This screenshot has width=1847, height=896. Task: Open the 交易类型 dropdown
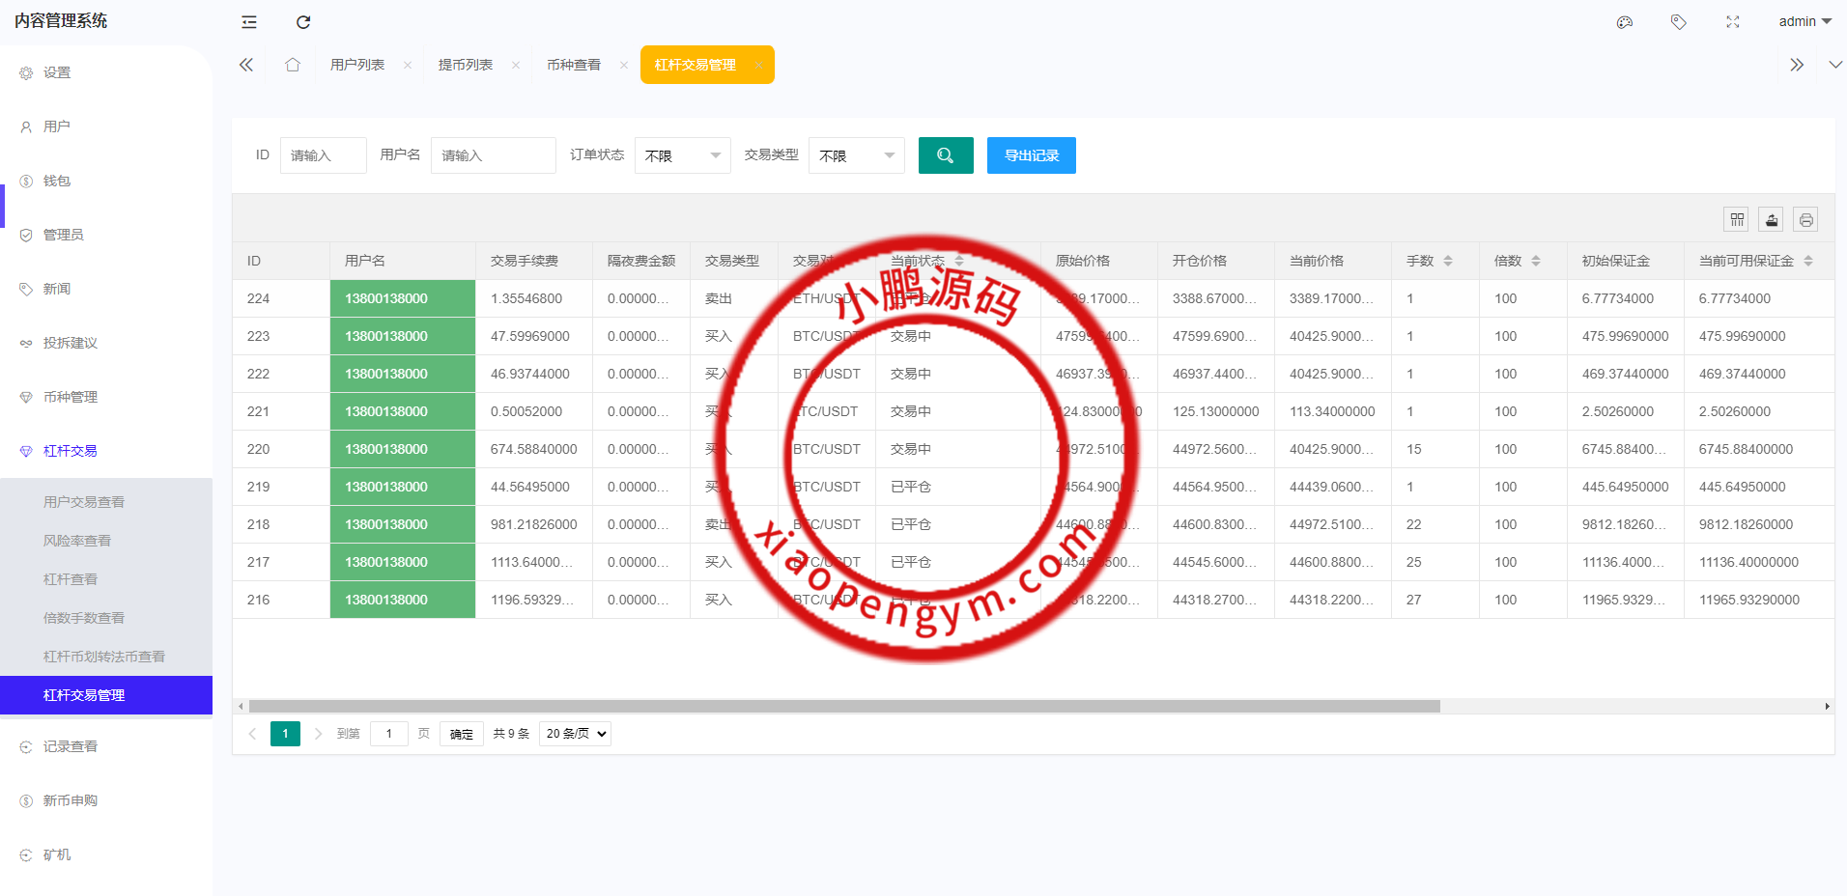[x=856, y=155]
